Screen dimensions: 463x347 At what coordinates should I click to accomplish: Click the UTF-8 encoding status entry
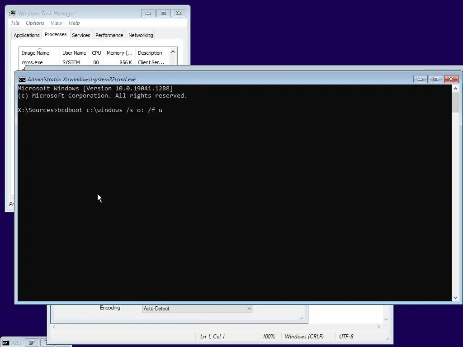point(346,336)
